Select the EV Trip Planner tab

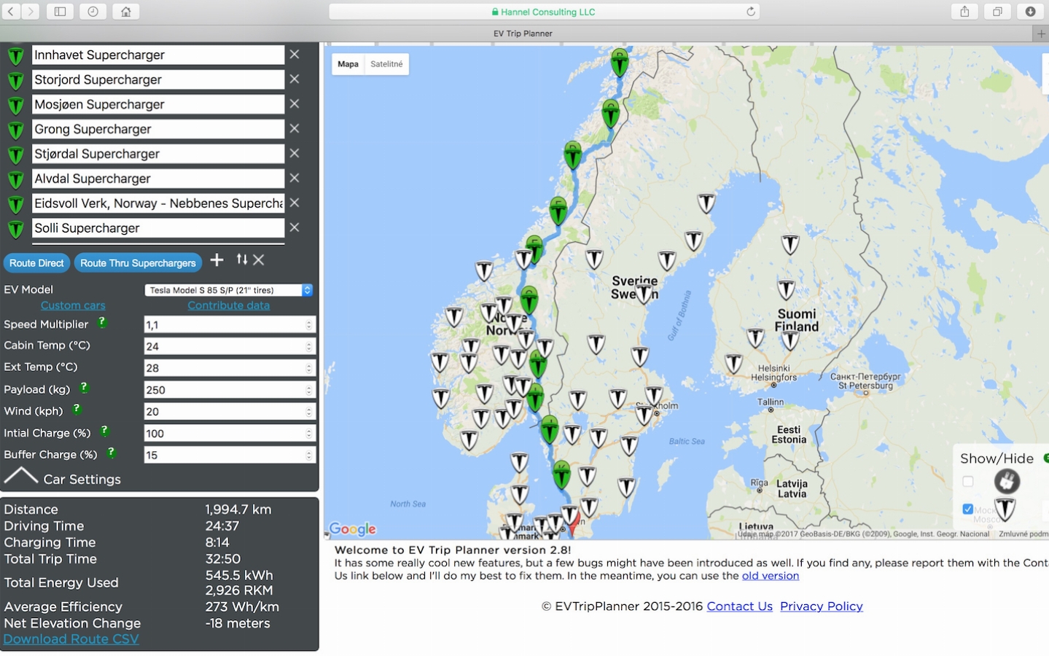(x=523, y=34)
